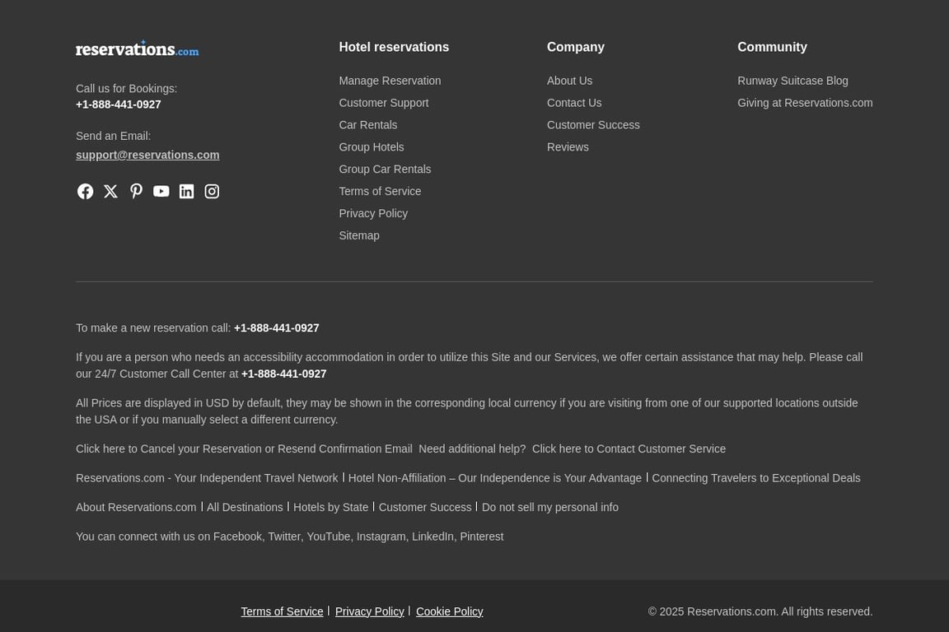View the Sitemap link
Image resolution: width=949 pixels, height=632 pixels.
point(359,235)
